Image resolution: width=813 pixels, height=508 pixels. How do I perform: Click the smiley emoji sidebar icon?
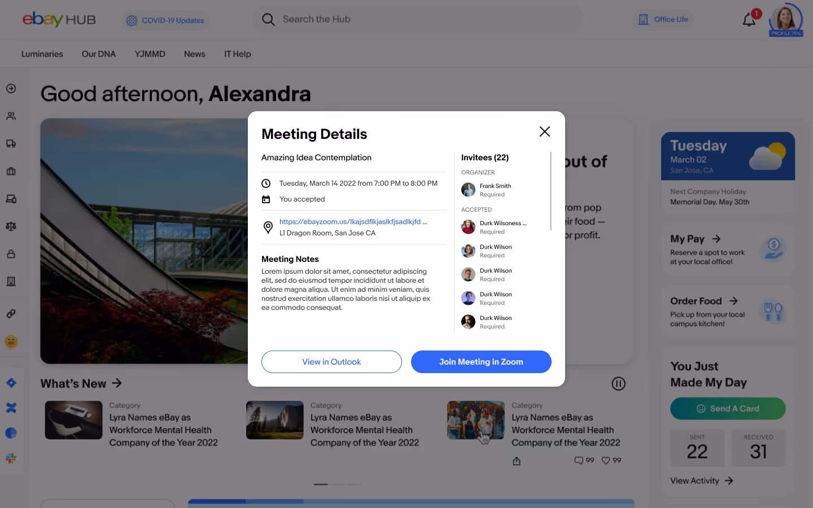point(11,341)
